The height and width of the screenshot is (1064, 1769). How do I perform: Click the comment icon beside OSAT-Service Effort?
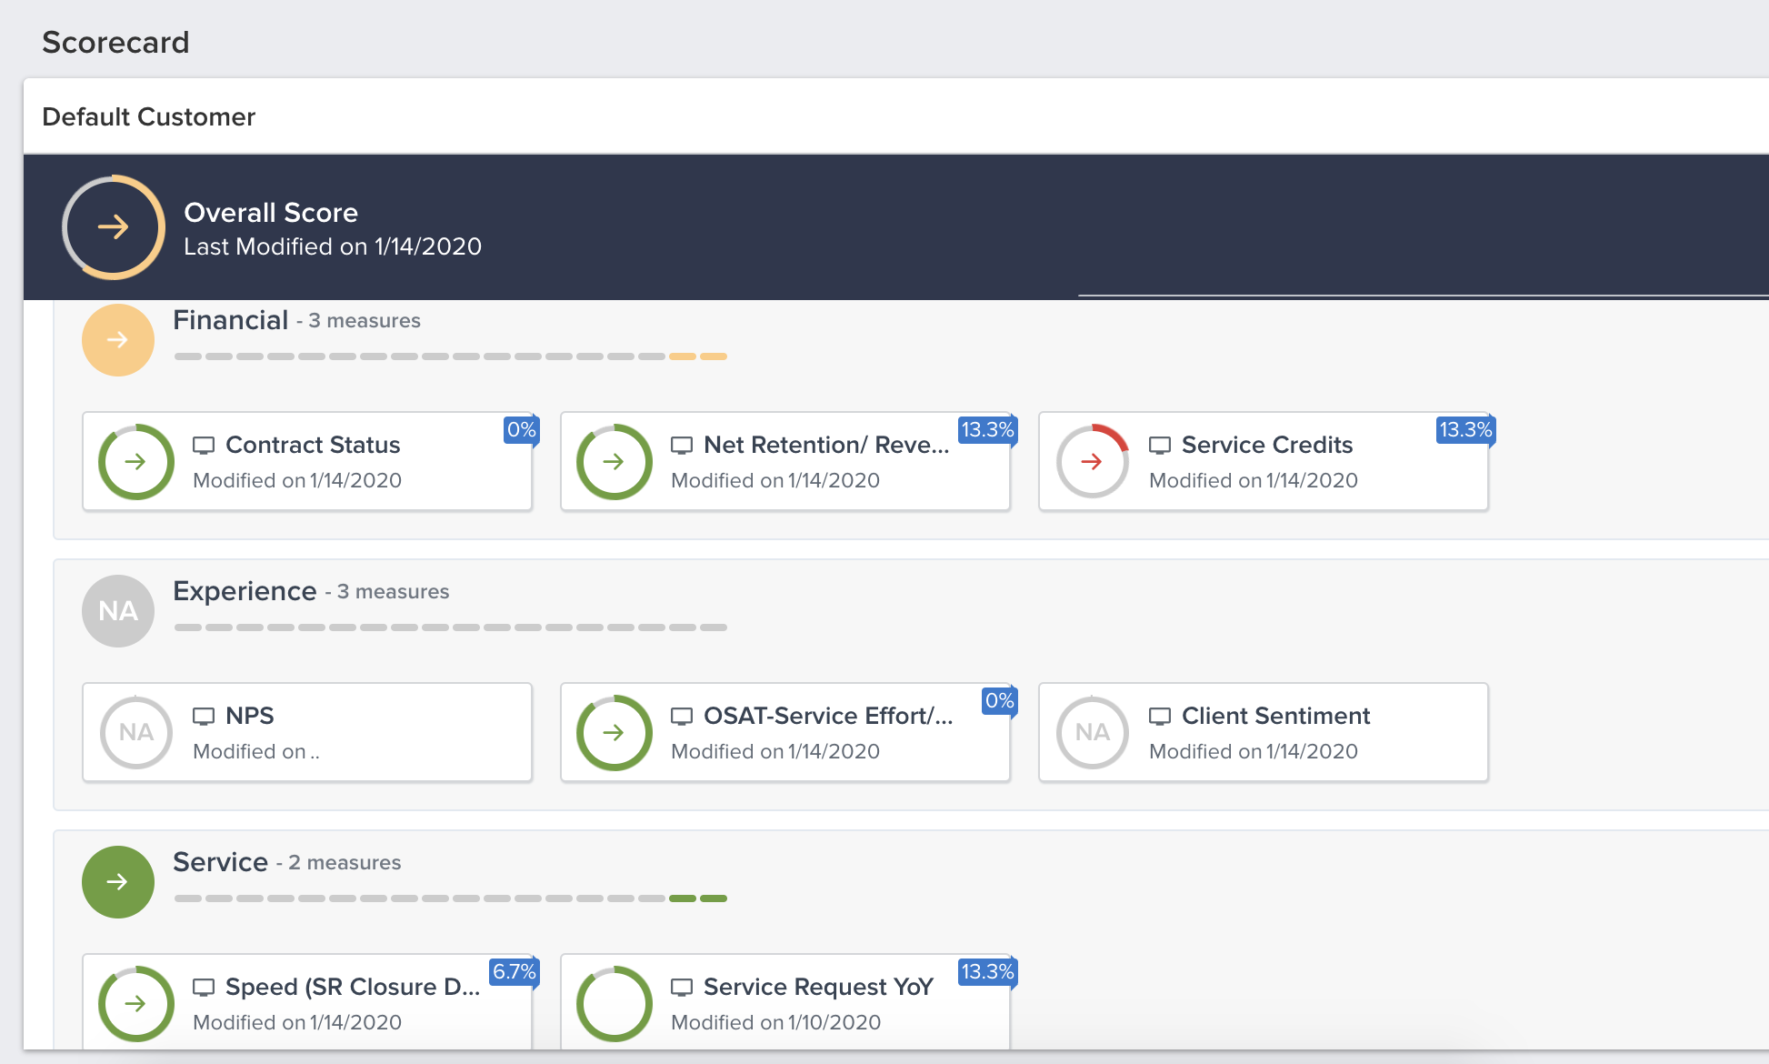682,717
